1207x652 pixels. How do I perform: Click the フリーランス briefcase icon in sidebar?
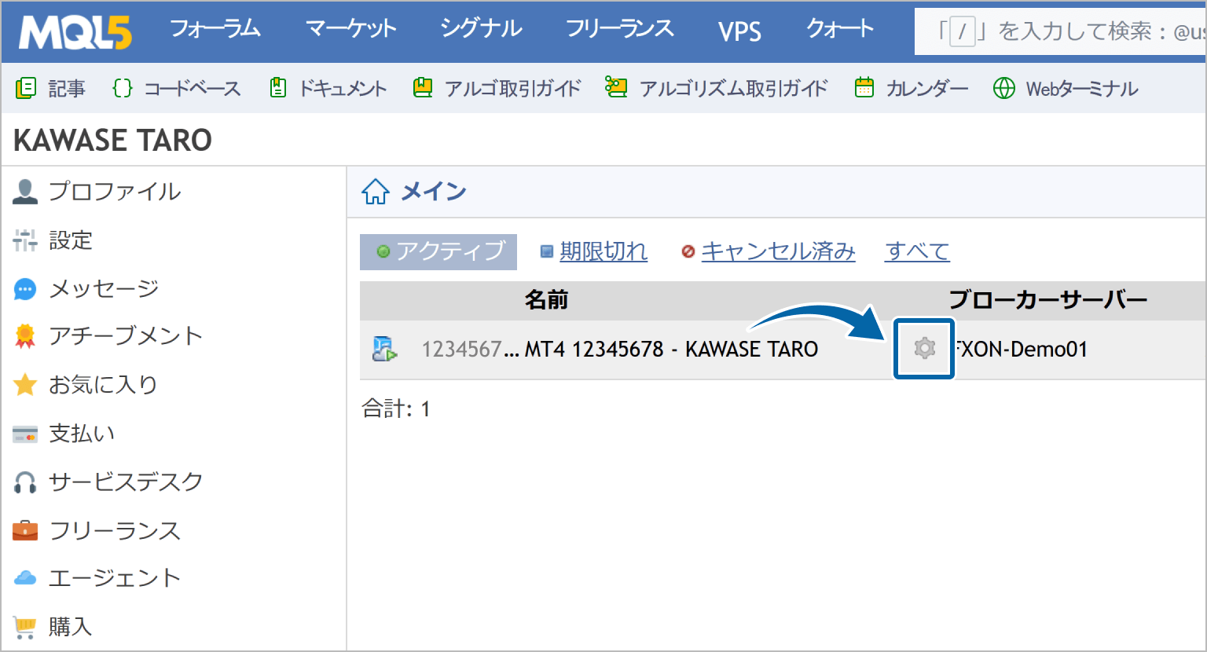tap(25, 530)
